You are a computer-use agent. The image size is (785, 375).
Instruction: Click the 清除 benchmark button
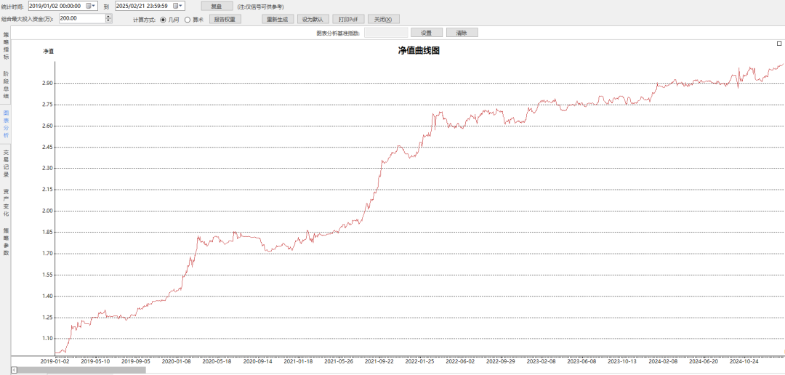(x=462, y=33)
